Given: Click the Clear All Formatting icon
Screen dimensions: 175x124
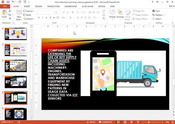Looking at the screenshot, I should [x=73, y=12].
